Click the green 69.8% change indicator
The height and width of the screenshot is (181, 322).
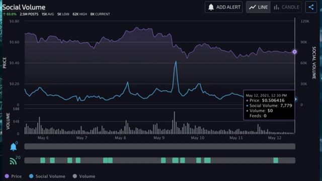click(10, 14)
